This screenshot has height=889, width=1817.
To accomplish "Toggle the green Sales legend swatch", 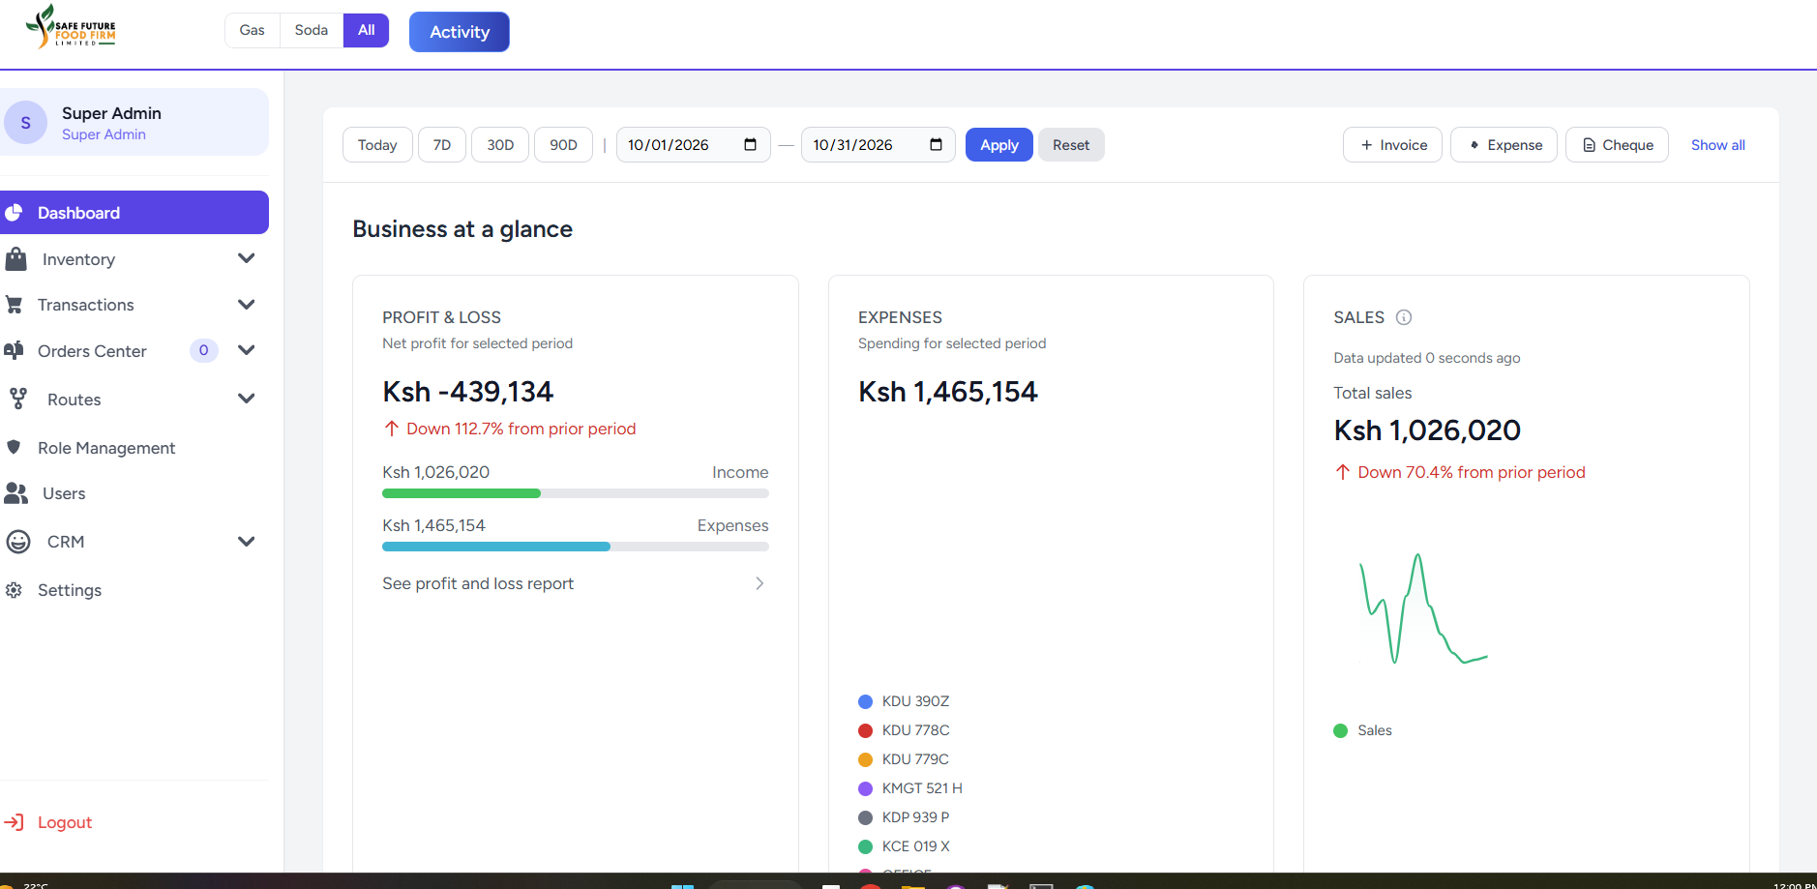I will point(1341,730).
